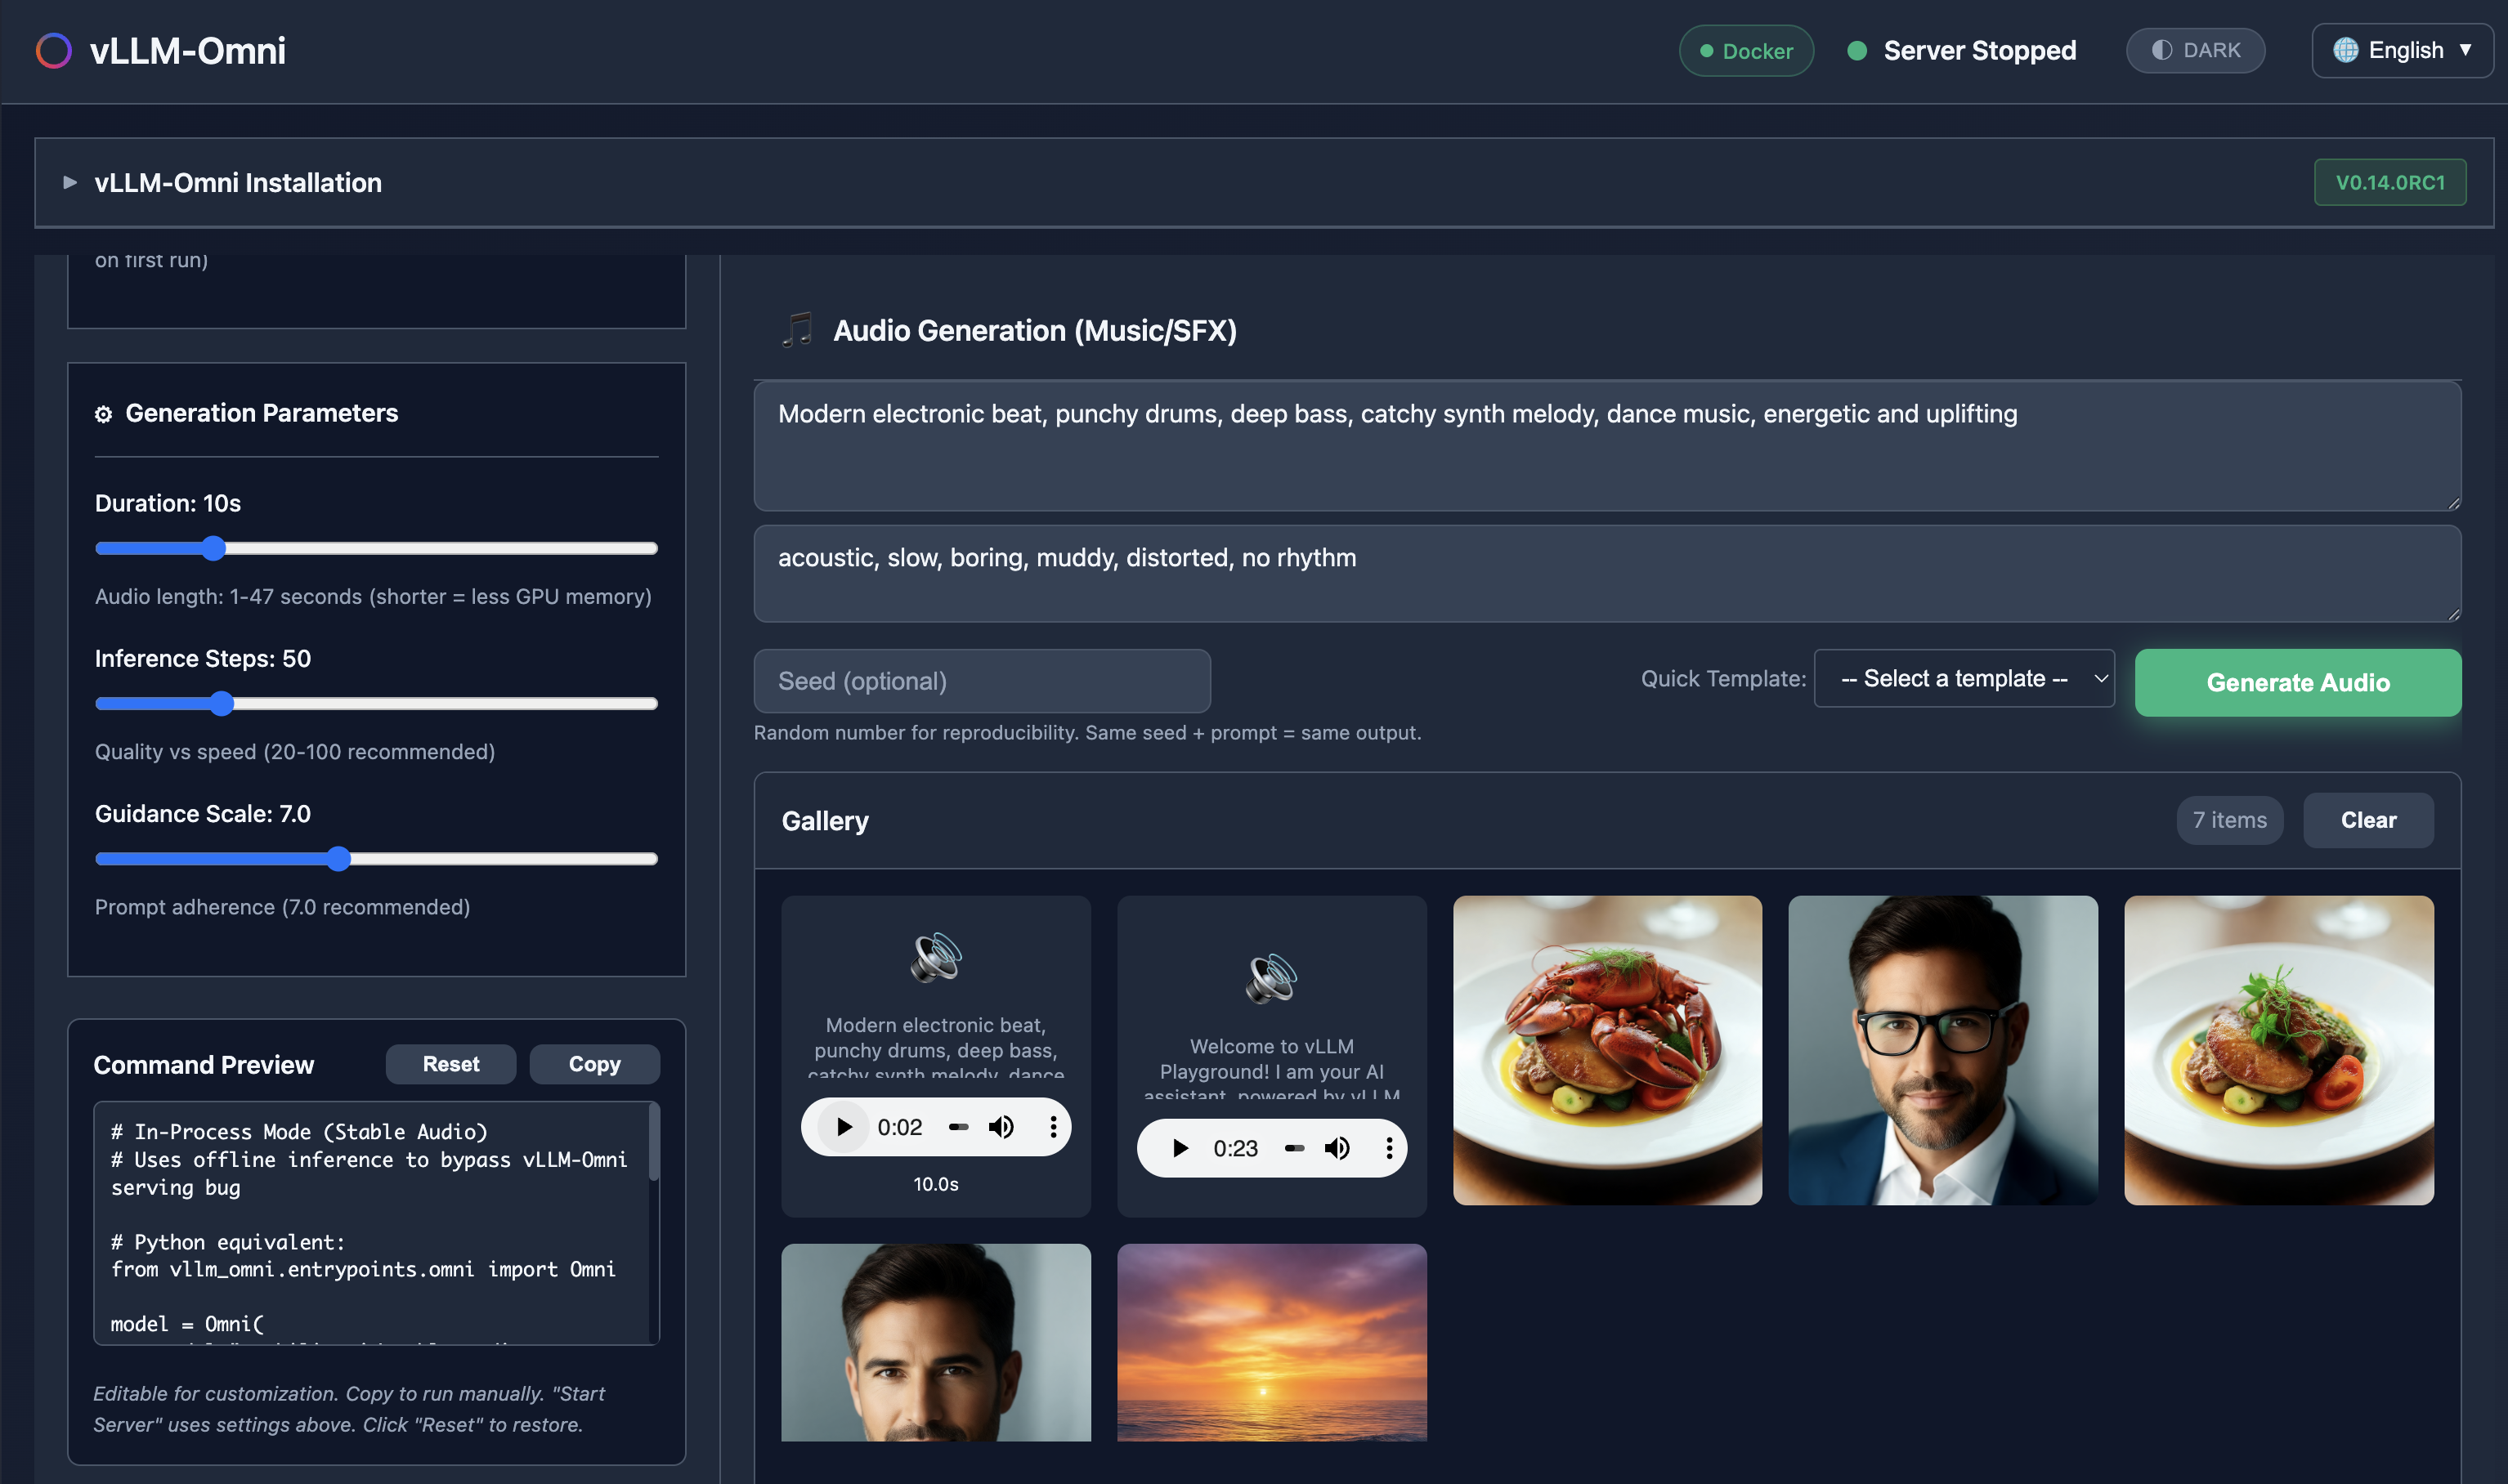Image resolution: width=2508 pixels, height=1484 pixels.
Task: Play the Welcome to vLLM audio clip
Action: point(1180,1148)
